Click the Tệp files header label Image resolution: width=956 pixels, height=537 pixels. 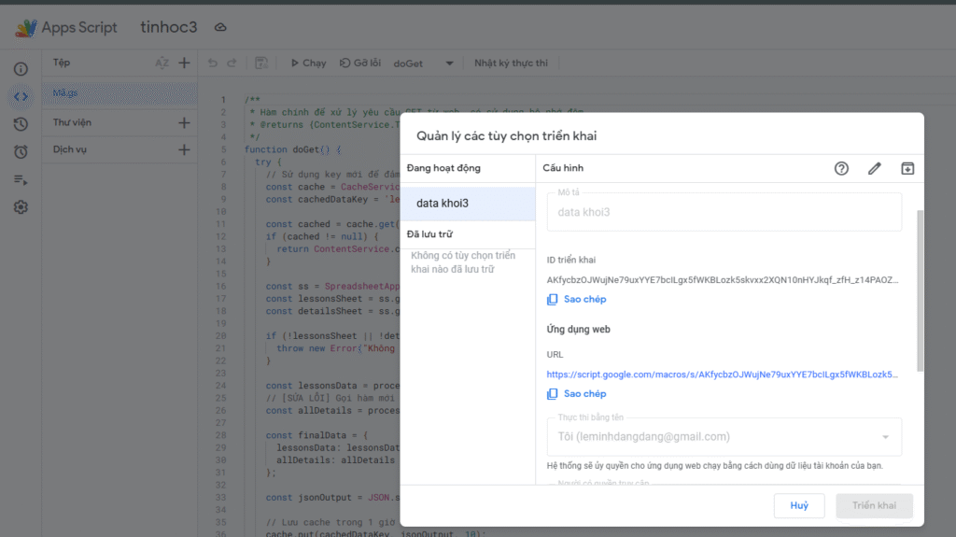click(61, 63)
